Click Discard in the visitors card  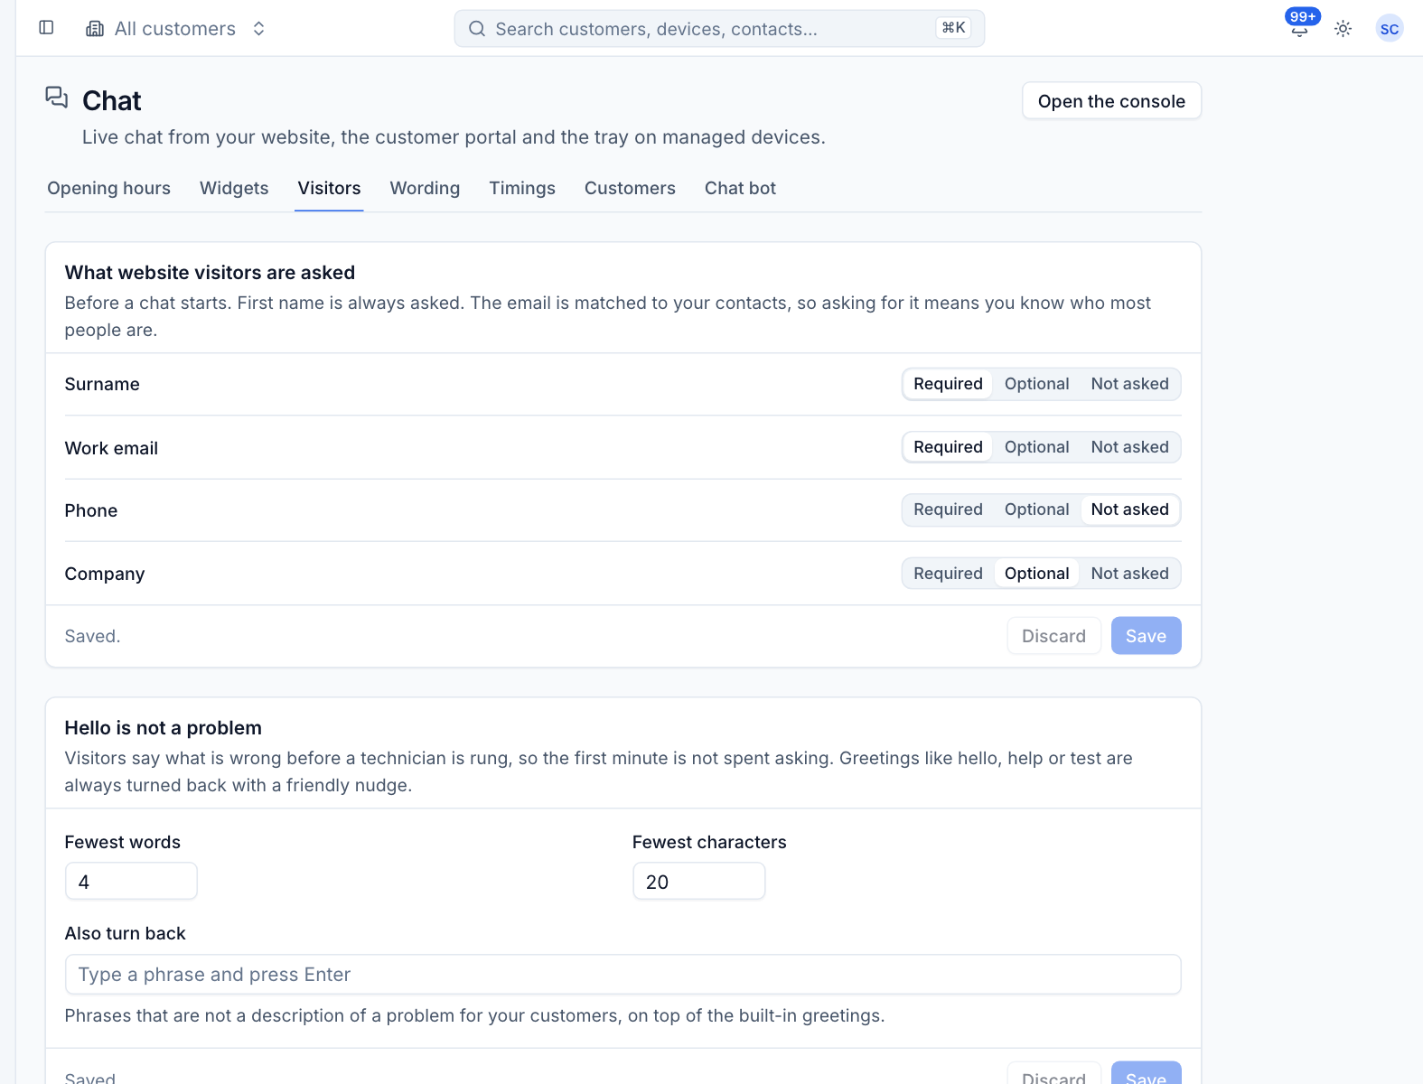point(1053,636)
